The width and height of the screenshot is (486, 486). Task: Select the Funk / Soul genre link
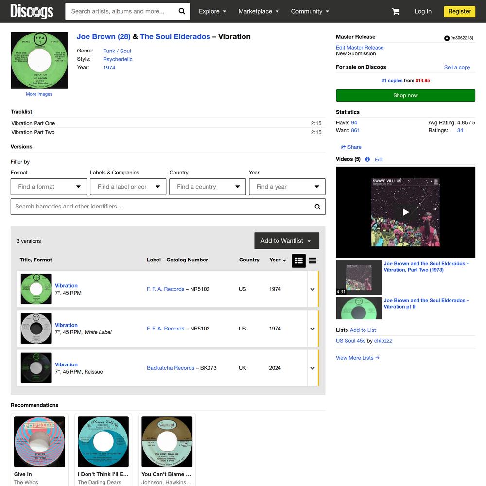click(x=117, y=51)
